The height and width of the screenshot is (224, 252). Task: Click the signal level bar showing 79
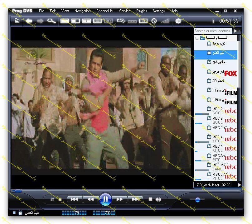(74, 213)
